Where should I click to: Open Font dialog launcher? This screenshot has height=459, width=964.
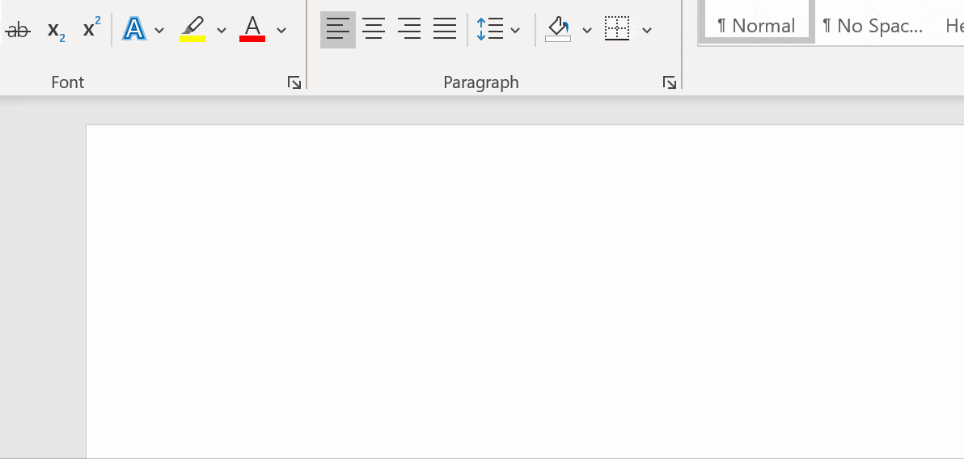294,82
